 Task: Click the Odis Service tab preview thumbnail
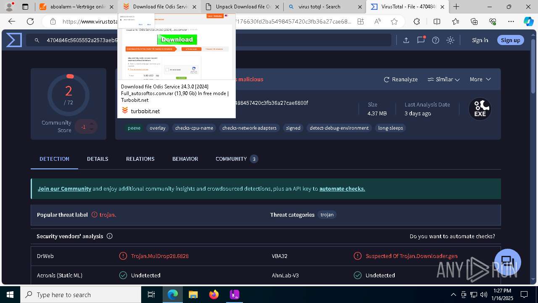pos(177,47)
